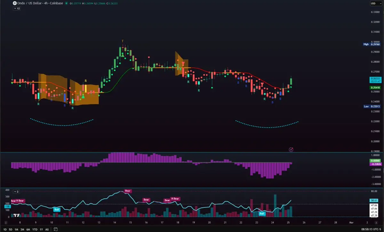Click the TradingView logo watermark icon
The width and height of the screenshot is (384, 232).
[x=17, y=215]
